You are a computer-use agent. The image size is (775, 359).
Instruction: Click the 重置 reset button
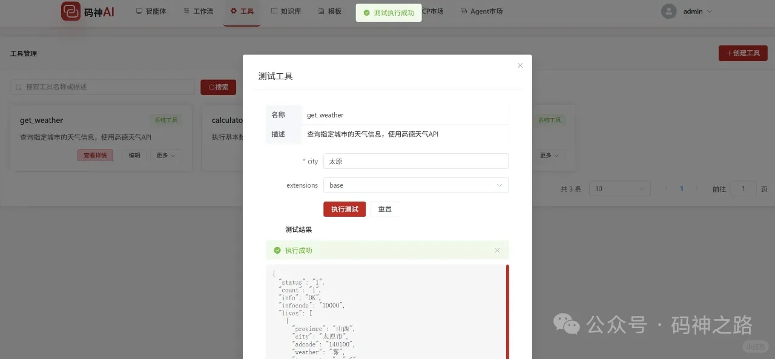385,208
